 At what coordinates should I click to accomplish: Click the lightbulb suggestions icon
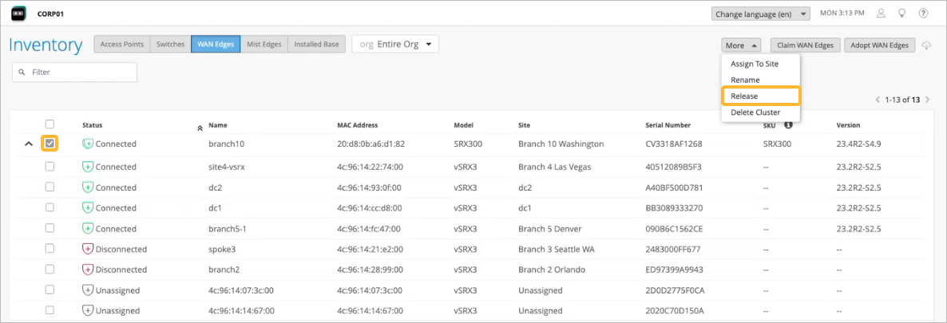tap(902, 13)
